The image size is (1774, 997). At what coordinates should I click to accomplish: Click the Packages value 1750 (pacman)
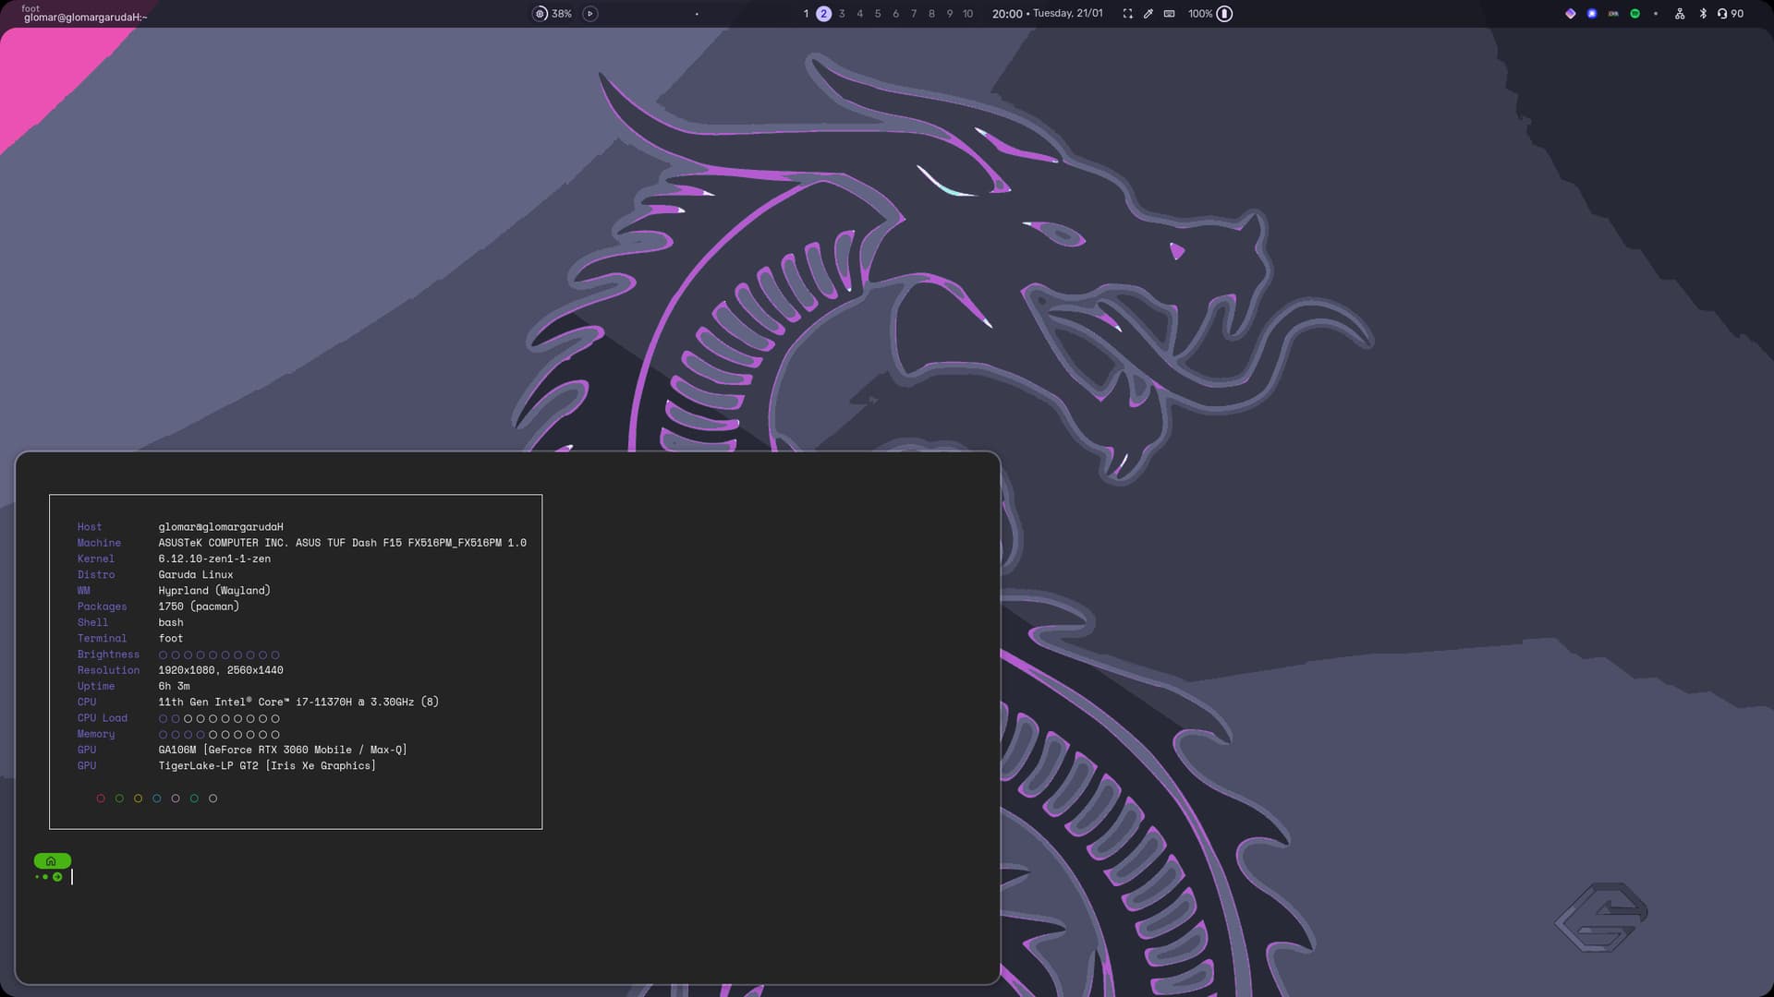pyautogui.click(x=199, y=607)
